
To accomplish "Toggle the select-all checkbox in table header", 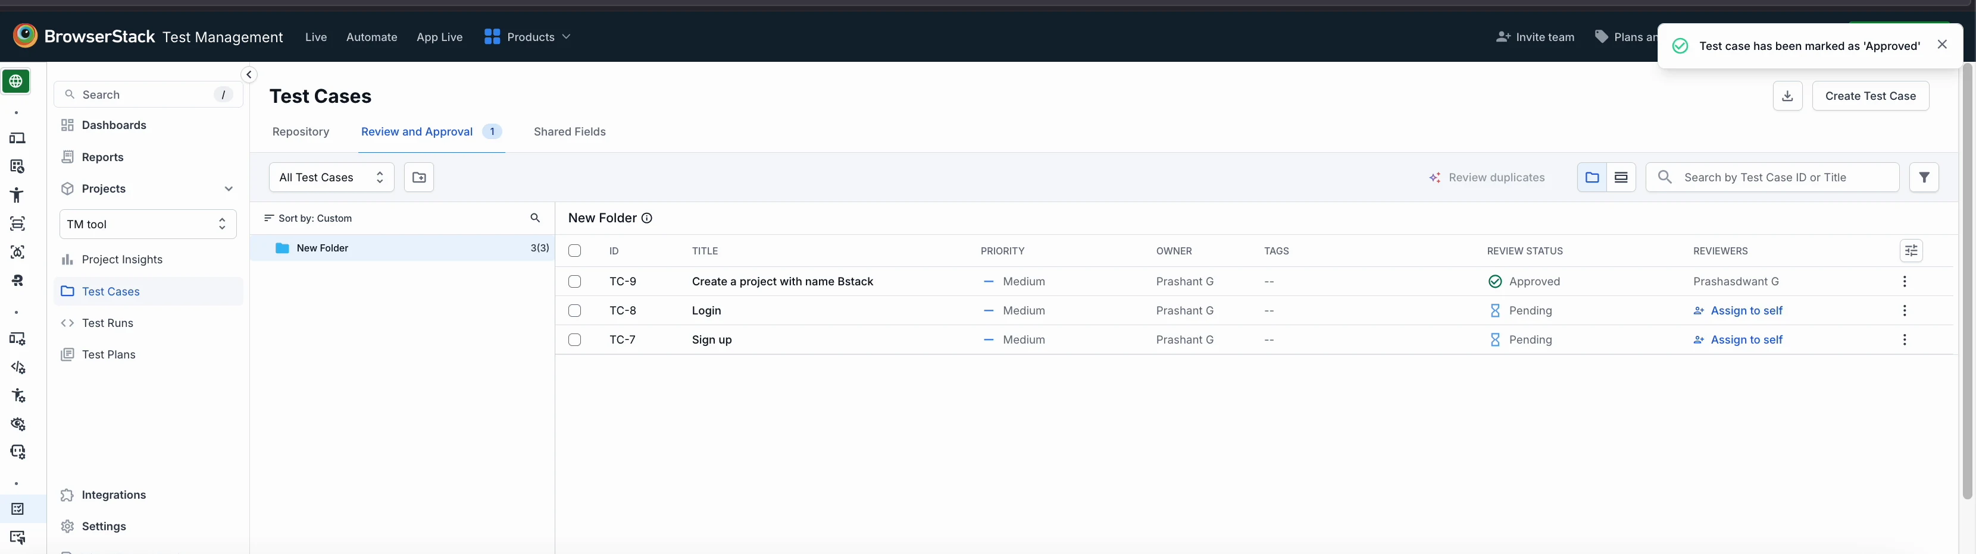I will click(574, 251).
